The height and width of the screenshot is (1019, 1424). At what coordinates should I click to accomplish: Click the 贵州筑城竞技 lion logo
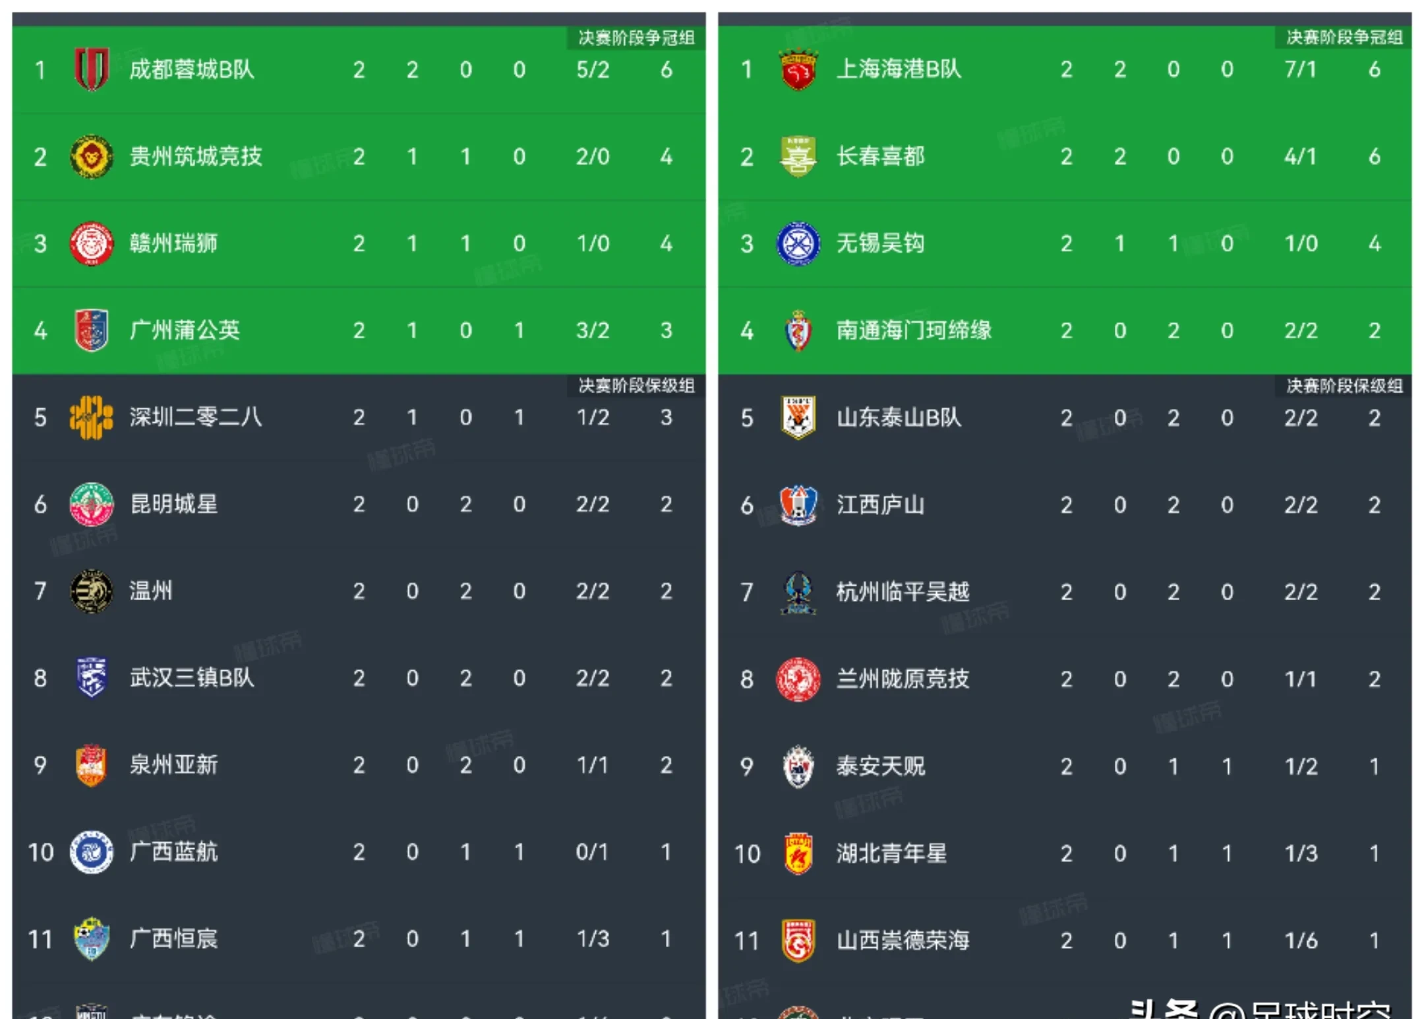91,156
